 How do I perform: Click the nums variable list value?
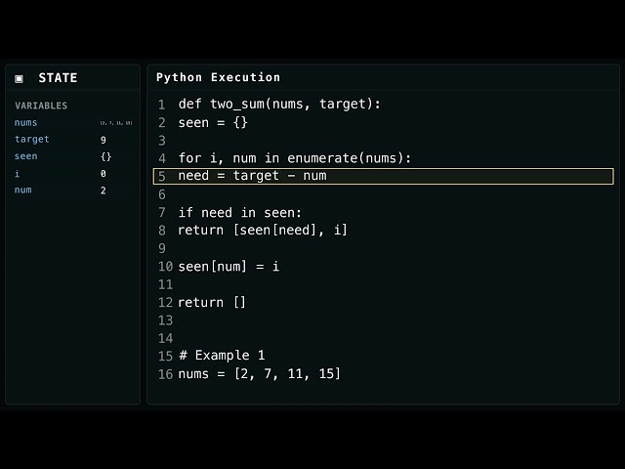pos(116,123)
